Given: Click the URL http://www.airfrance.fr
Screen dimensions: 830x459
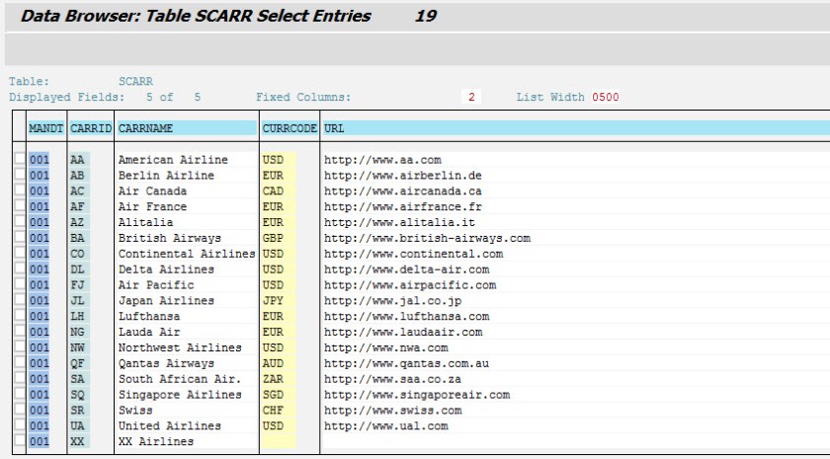Looking at the screenshot, I should [x=403, y=206].
